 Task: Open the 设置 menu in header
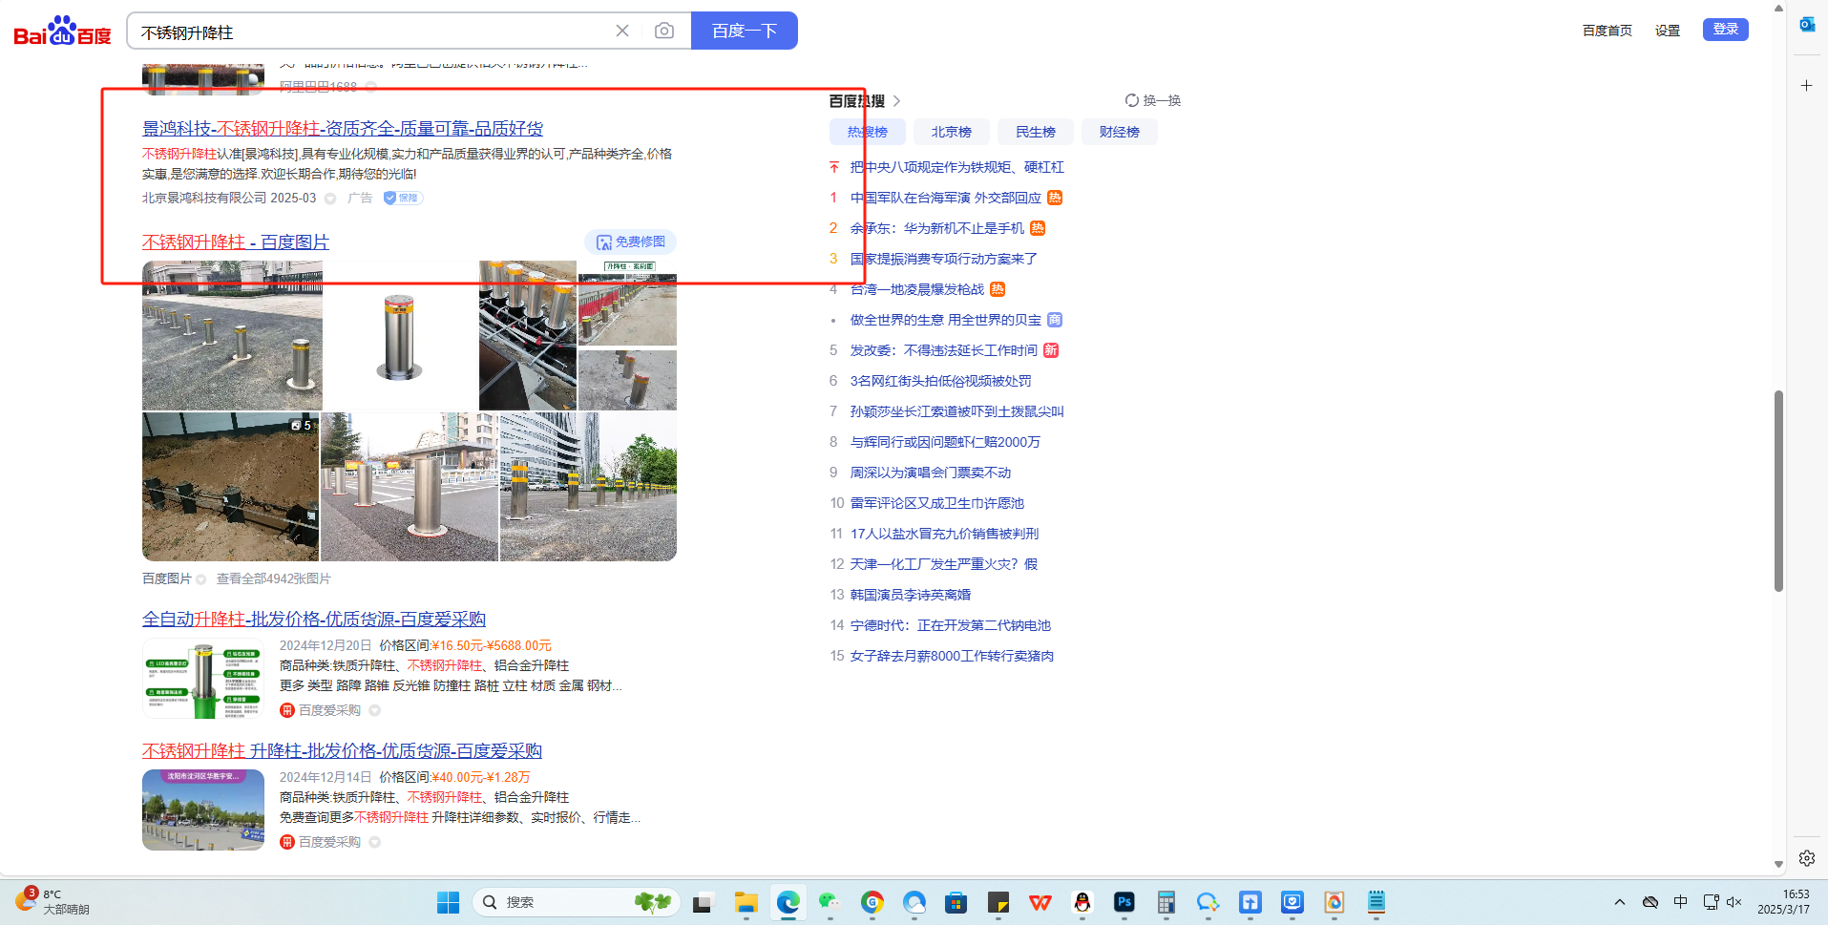[1668, 31]
